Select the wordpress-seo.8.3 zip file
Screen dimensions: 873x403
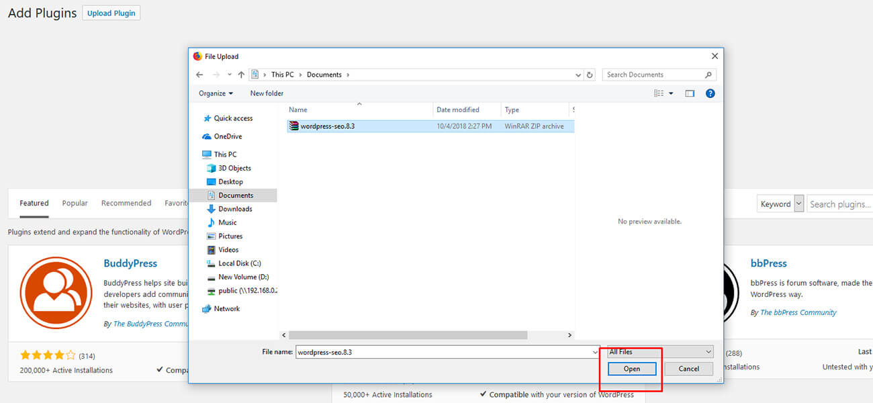click(x=430, y=126)
